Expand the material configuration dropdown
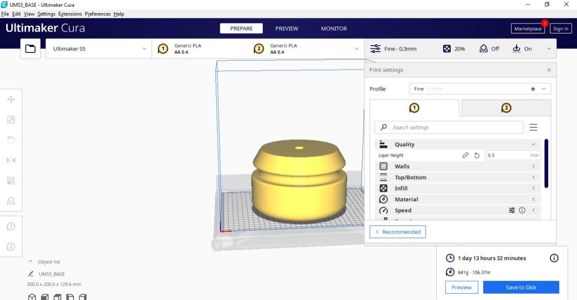This screenshot has width=577, height=300. coord(357,49)
